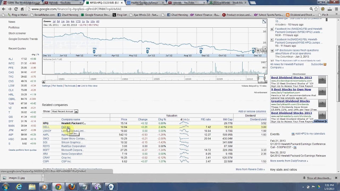Screen dimensions: 340x191
Task: Click the address bar URL field
Action: click(x=170, y=9)
